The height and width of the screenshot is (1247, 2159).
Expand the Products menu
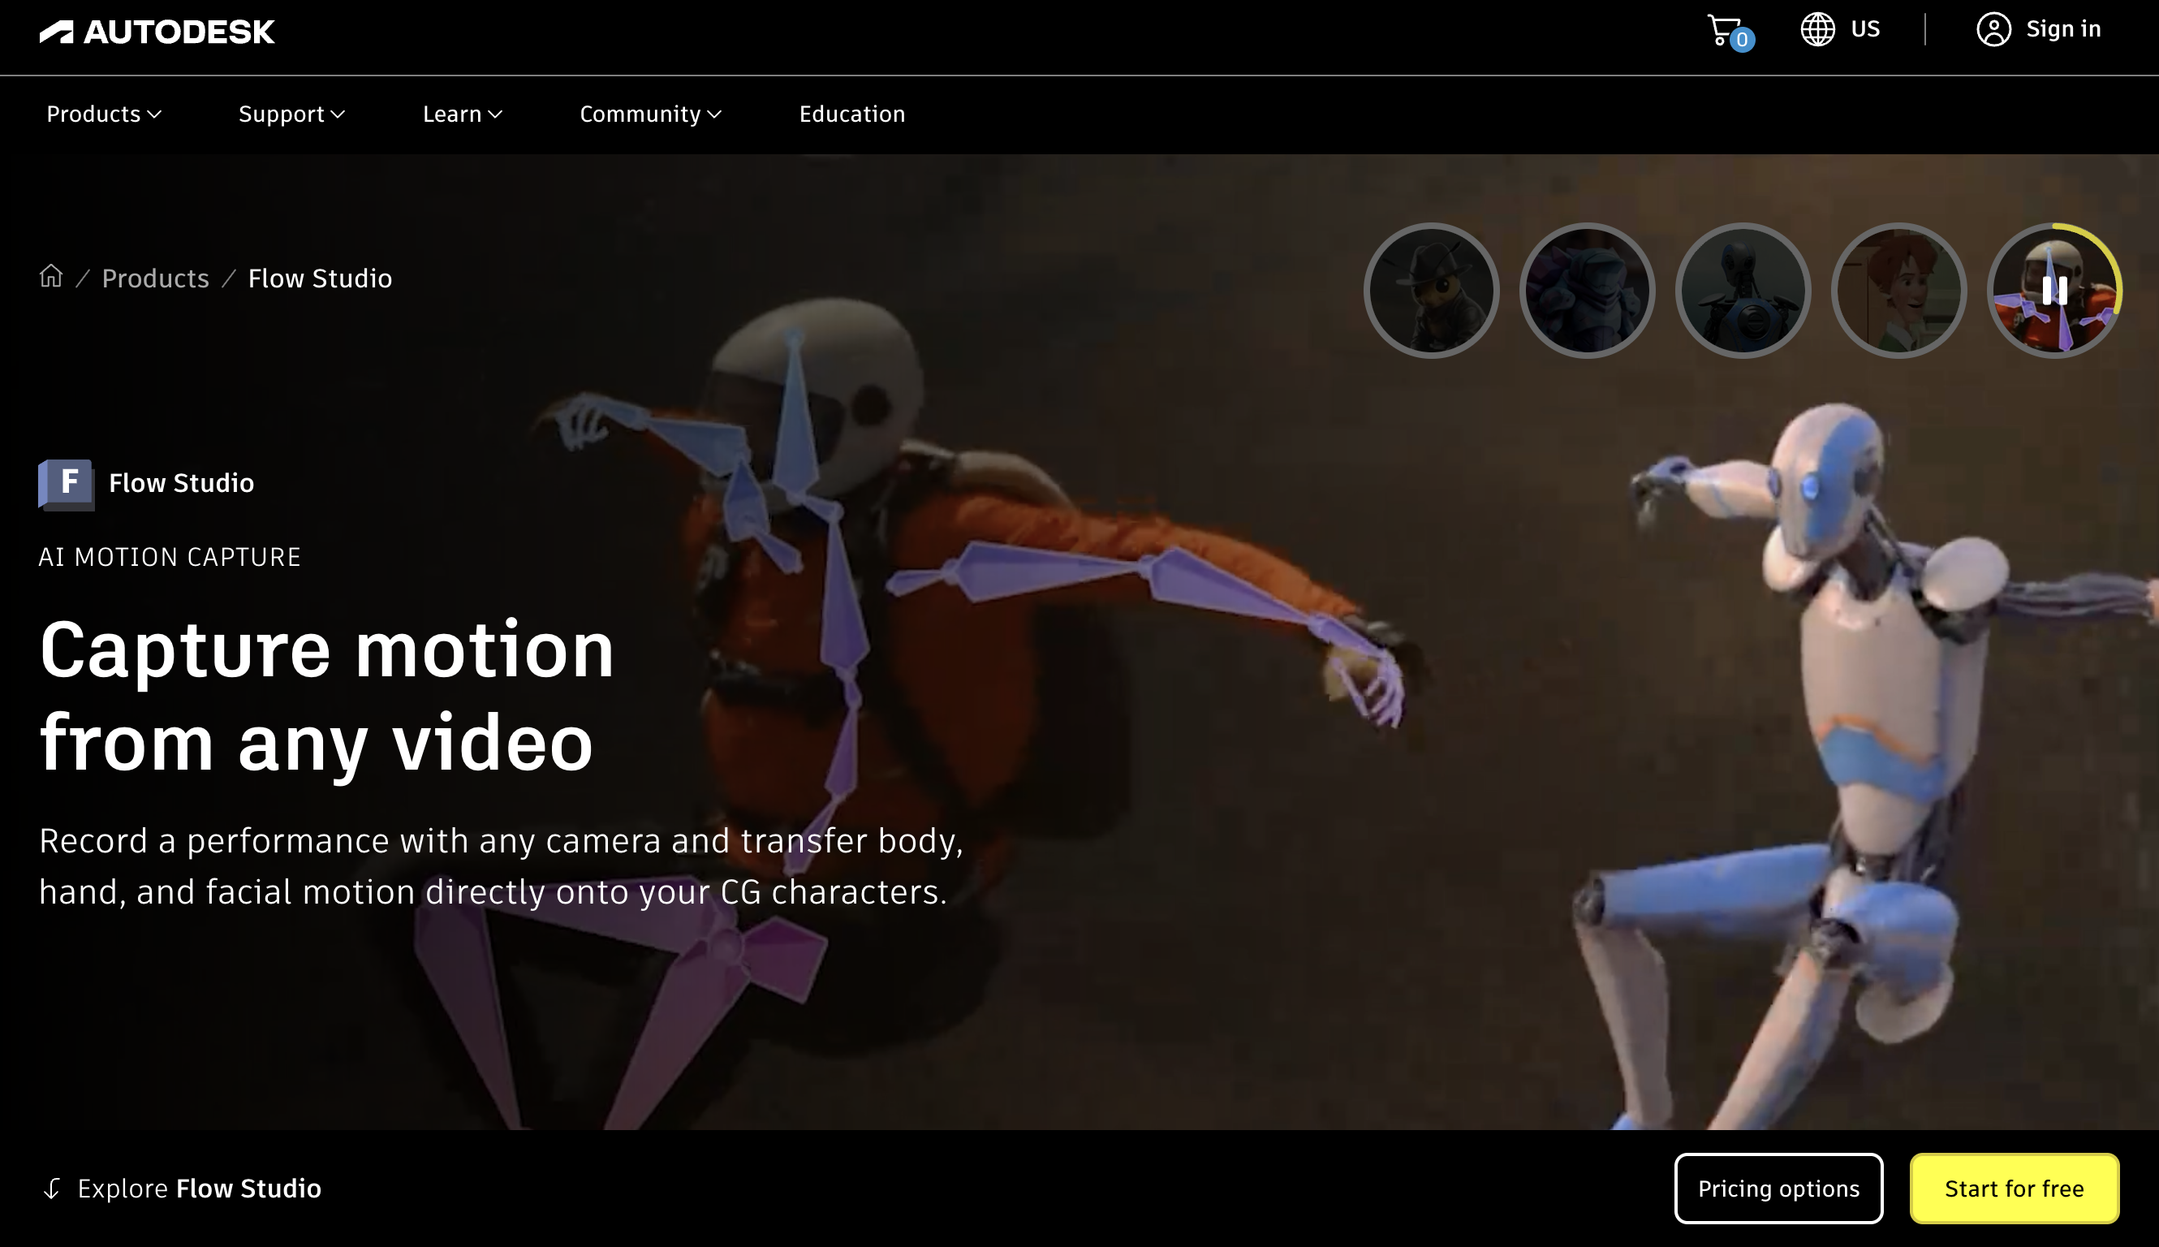104,114
